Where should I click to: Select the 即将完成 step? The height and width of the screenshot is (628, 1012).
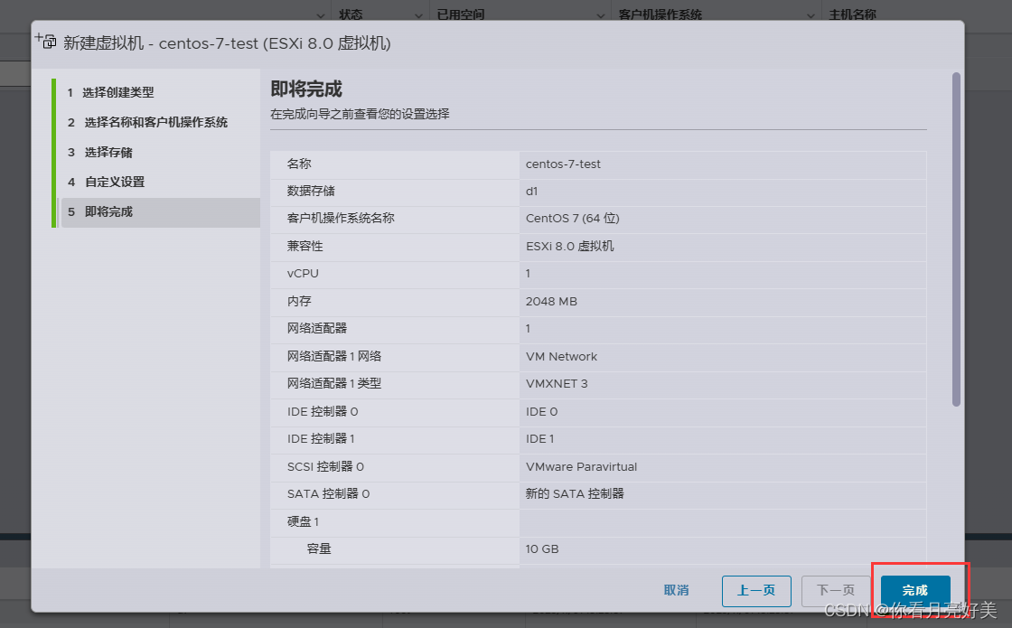(x=110, y=211)
